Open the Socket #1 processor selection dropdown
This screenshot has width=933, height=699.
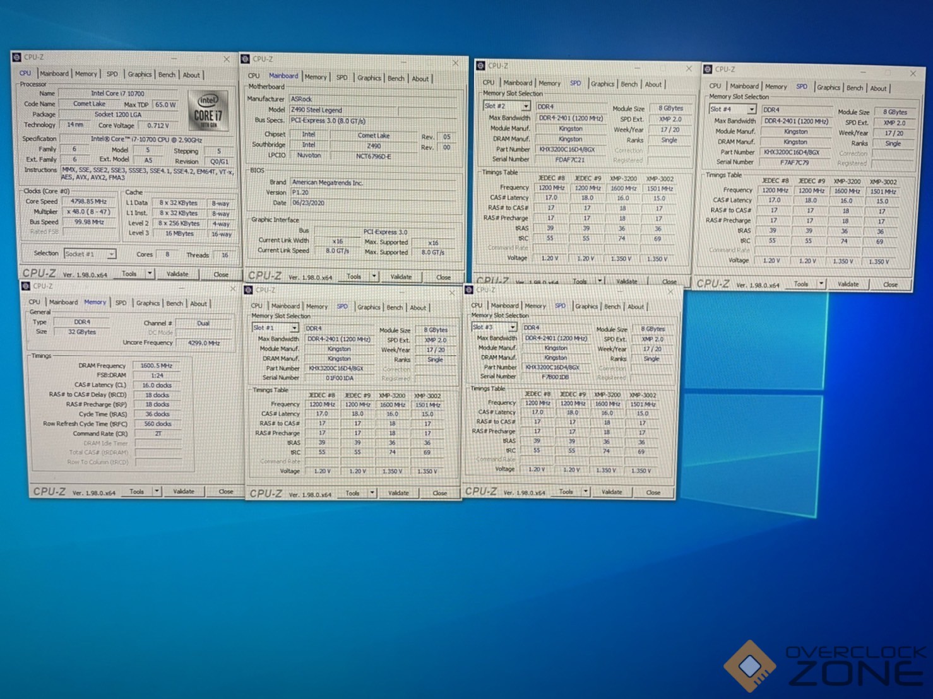[x=111, y=254]
